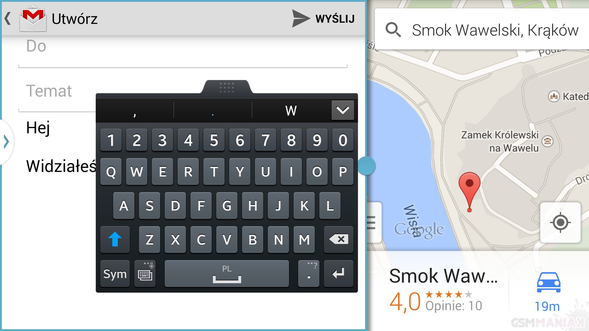Screen dimensions: 589x331
Task: Toggle the Shift arrow key
Action: point(115,239)
